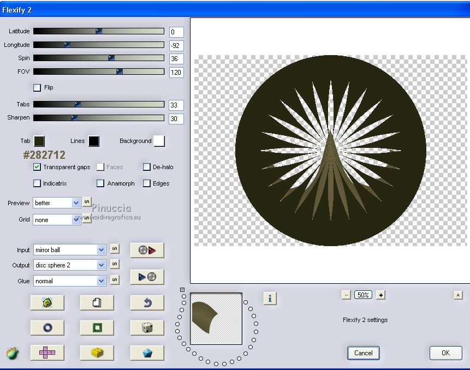
Task: Click the S button beside Glue
Action: (115, 280)
